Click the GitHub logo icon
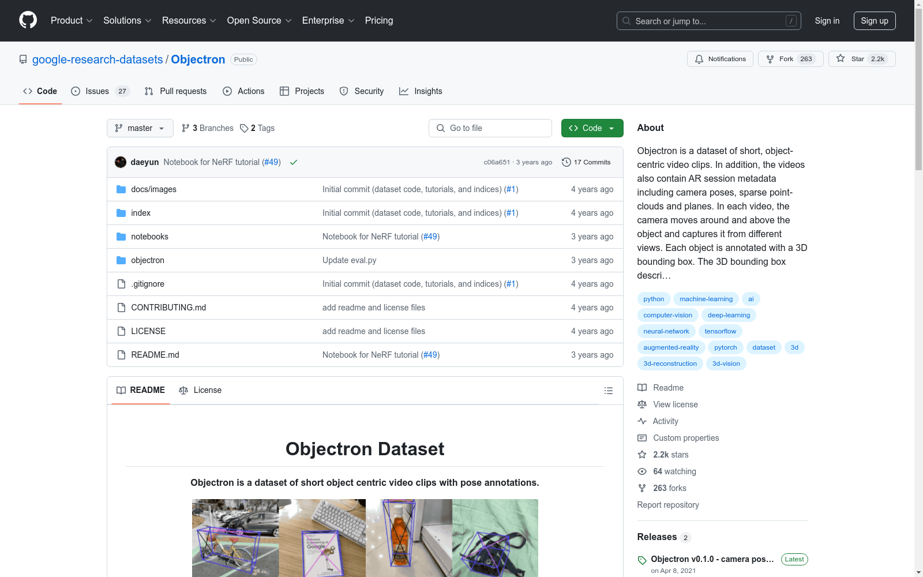 (x=28, y=20)
